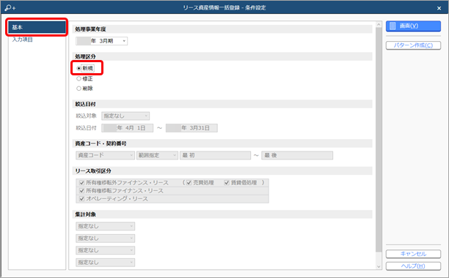Choose the 削除 processing option
Screen dimensions: 449x278
click(79, 89)
